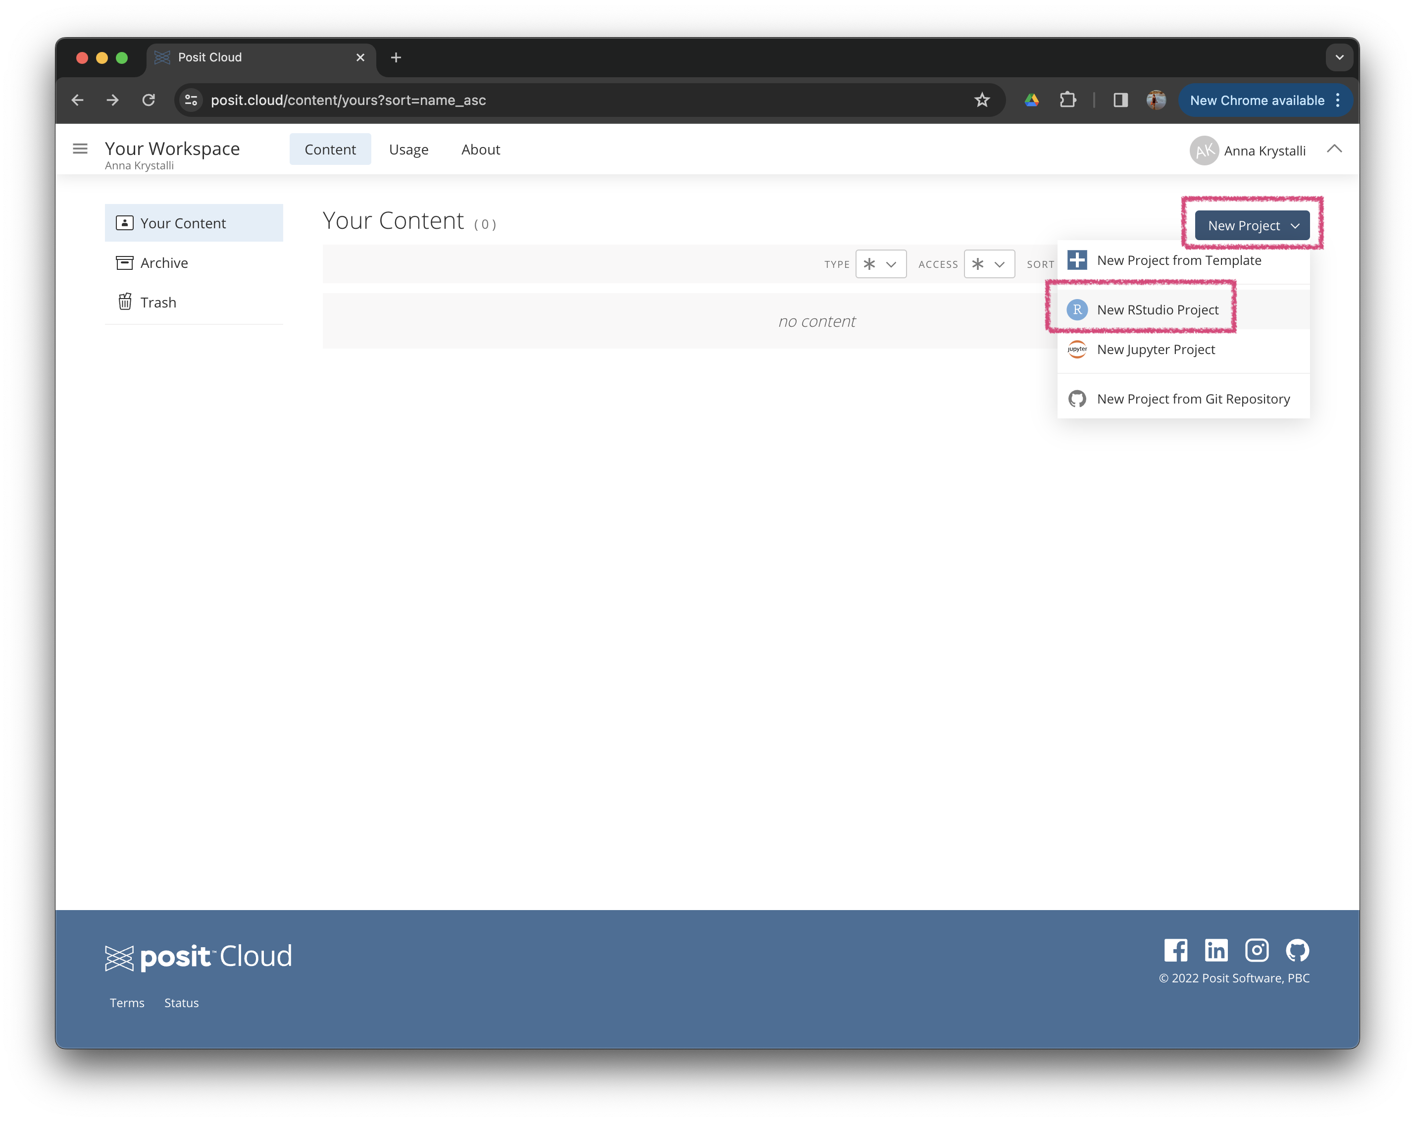
Task: Open Chrome profile picture menu
Action: coord(1156,100)
